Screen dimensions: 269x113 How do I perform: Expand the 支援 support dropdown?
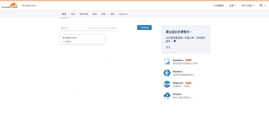232,6
